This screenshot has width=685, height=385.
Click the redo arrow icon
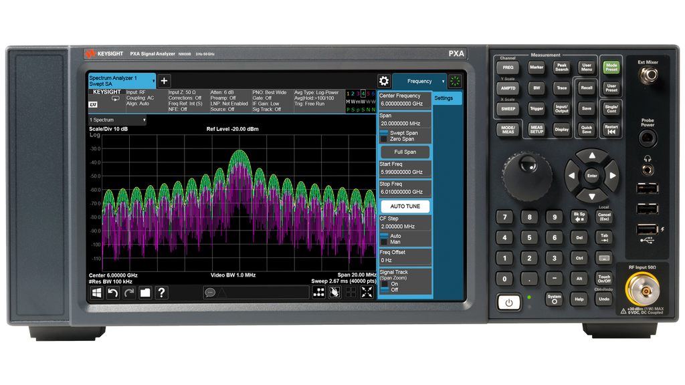pyautogui.click(x=128, y=292)
